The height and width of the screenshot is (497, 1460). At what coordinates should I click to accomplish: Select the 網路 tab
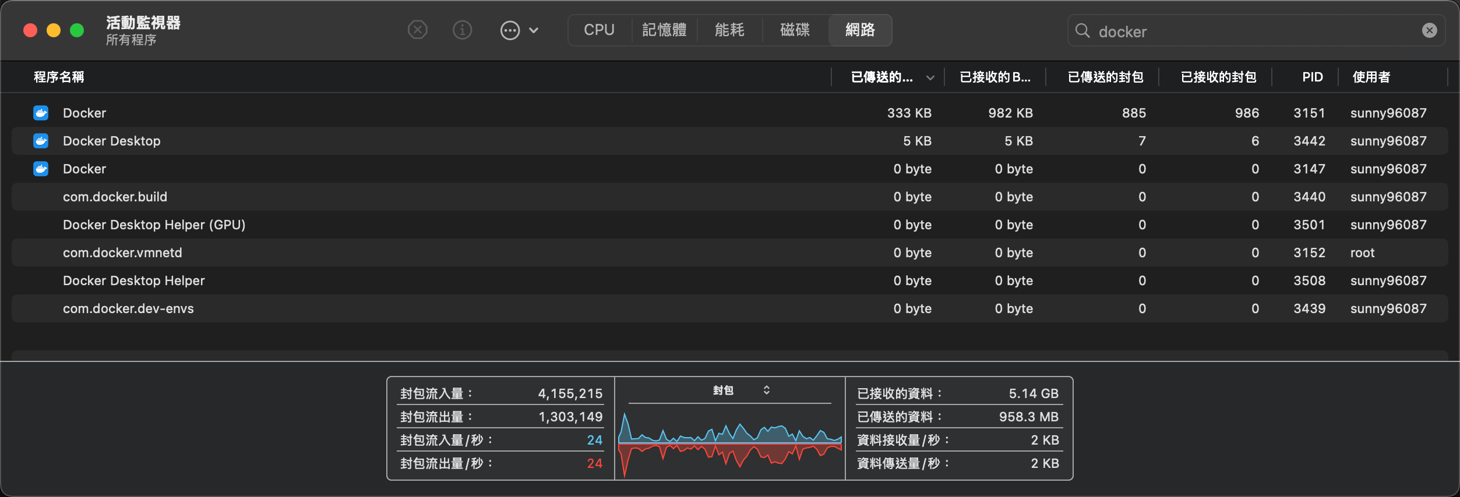click(x=860, y=30)
